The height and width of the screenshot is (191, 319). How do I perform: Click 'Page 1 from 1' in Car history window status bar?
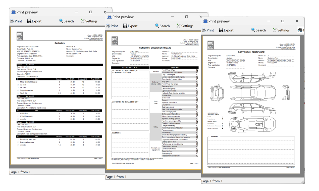coord(20,172)
